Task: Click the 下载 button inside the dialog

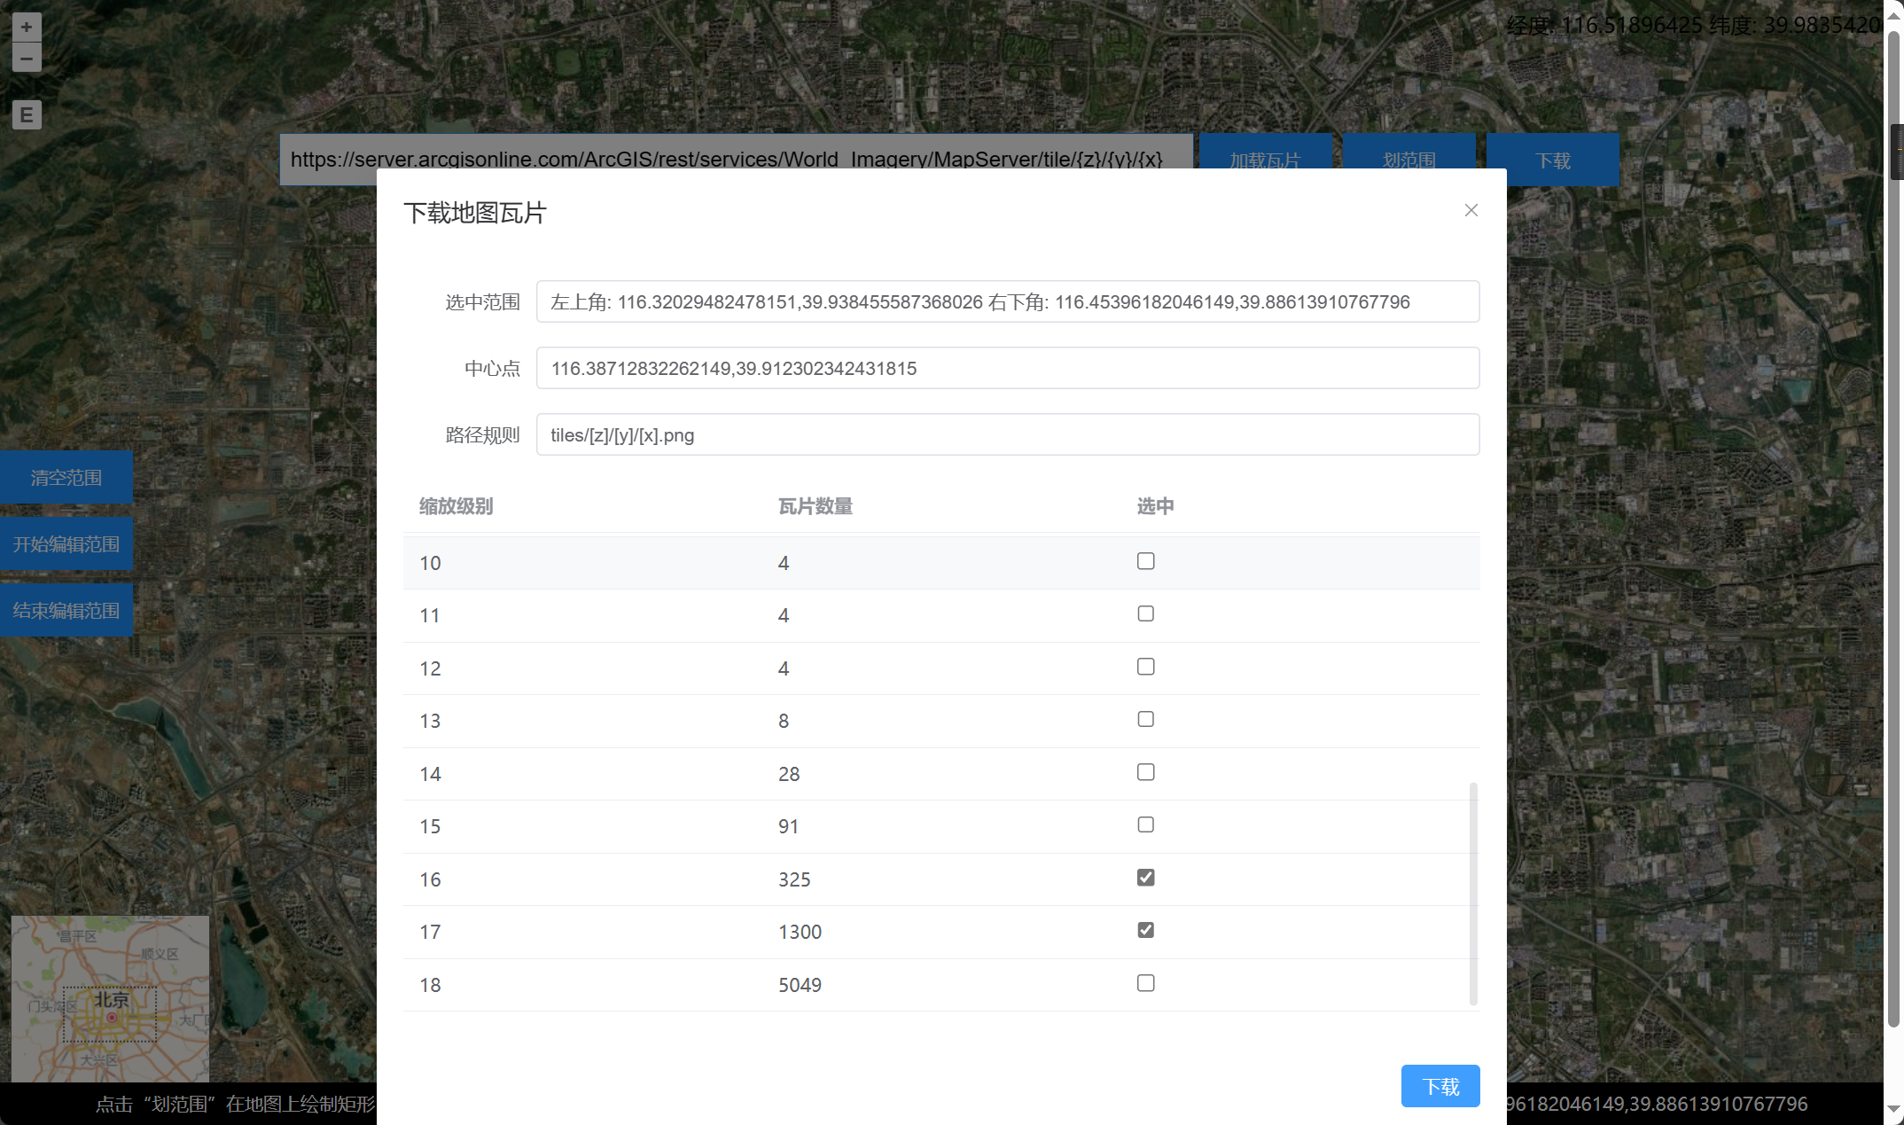Action: (x=1440, y=1085)
